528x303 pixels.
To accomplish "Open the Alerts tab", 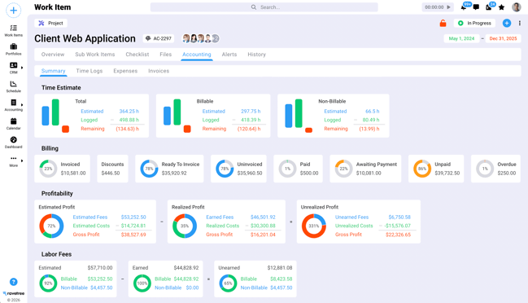I will pyautogui.click(x=229, y=55).
